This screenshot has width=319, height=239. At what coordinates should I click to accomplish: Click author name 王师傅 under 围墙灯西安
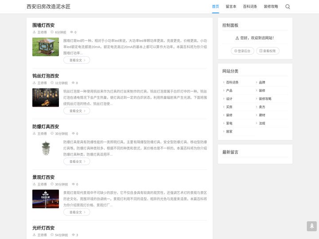42,32
